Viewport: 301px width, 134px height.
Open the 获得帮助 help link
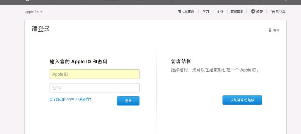coord(237,12)
